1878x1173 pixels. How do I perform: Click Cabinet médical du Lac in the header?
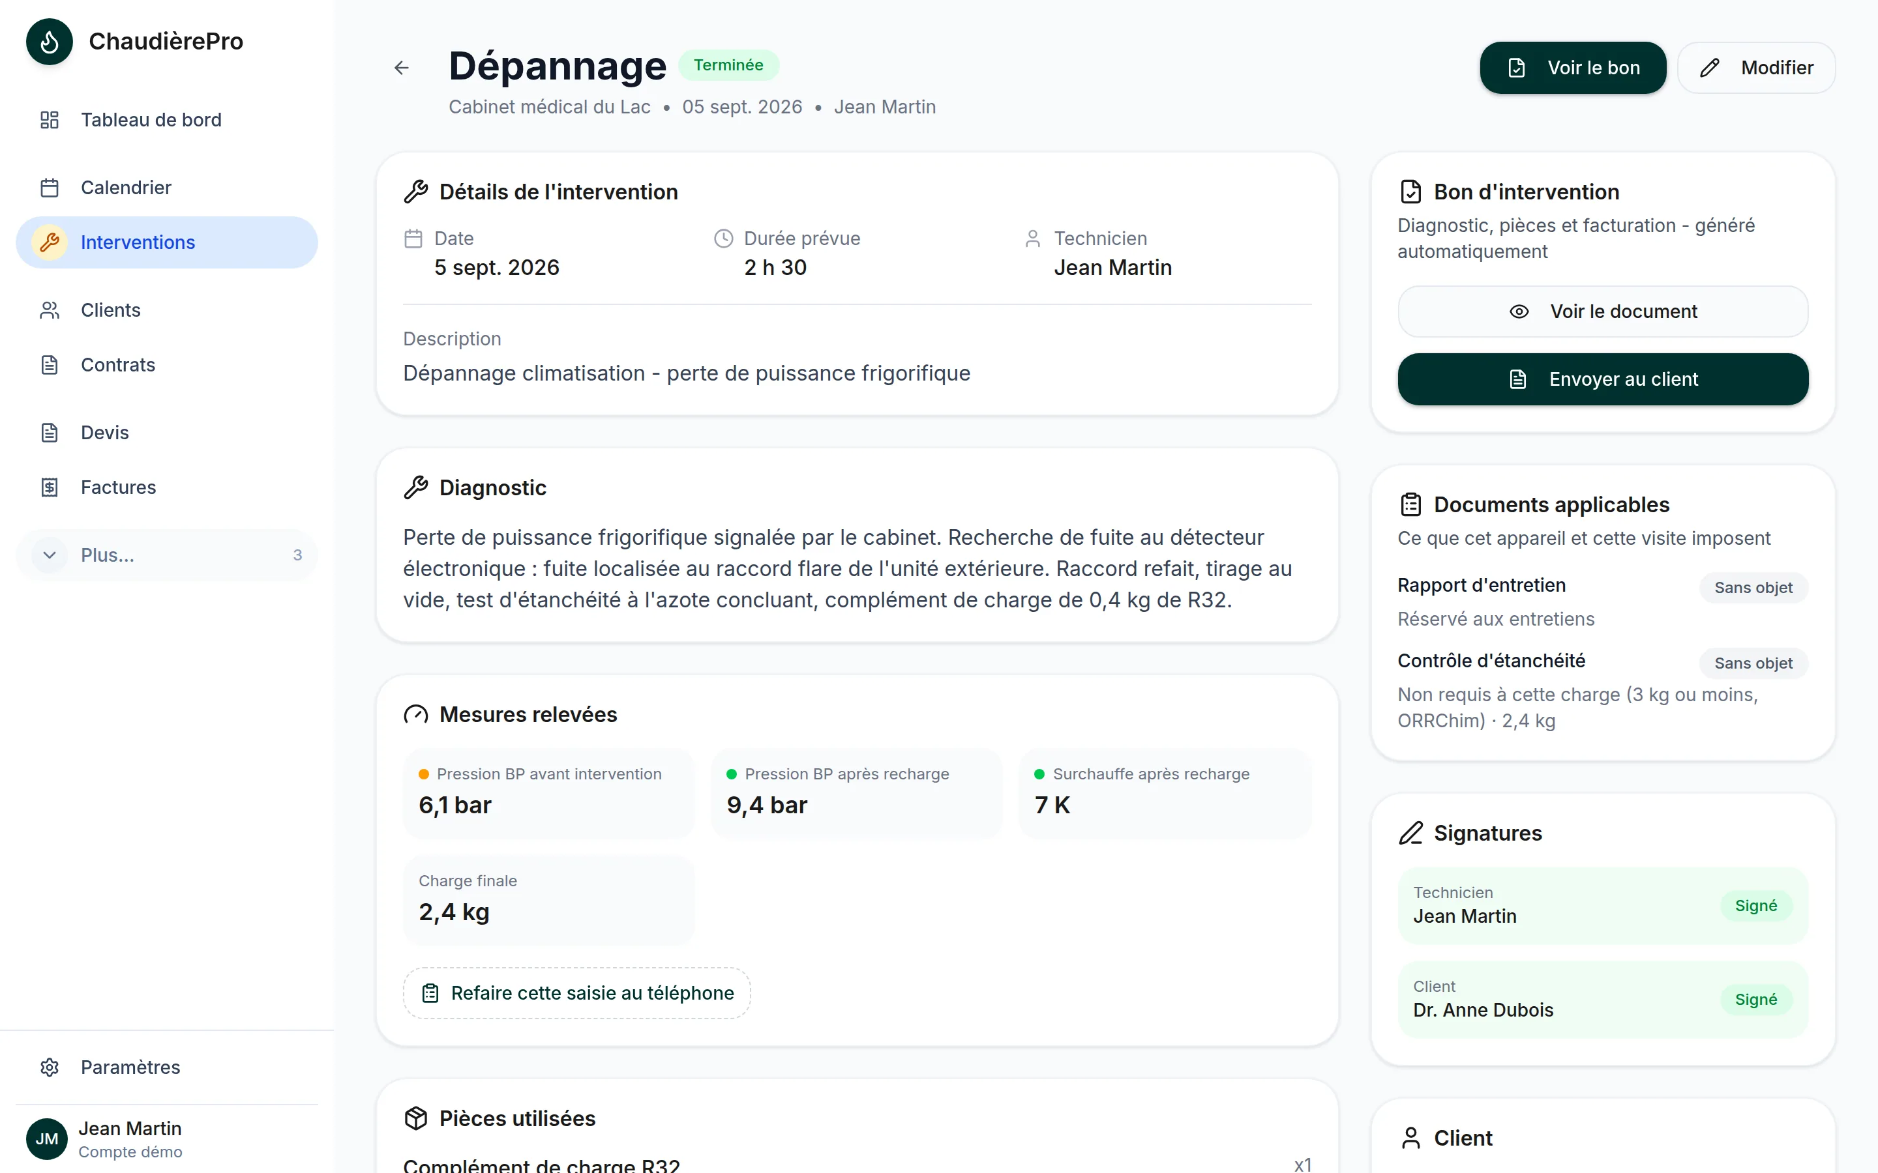550,107
